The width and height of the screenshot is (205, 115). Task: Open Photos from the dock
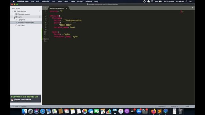tap(85, 111)
